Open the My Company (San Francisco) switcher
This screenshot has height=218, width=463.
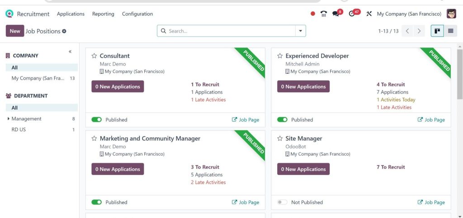pos(409,14)
